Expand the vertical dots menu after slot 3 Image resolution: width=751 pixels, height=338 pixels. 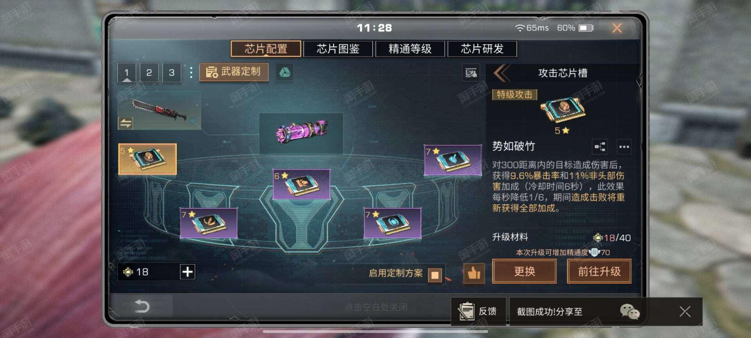(191, 72)
